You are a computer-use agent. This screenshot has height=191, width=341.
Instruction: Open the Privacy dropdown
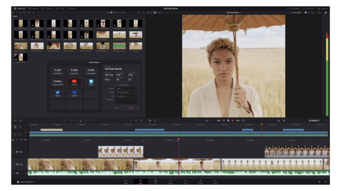pos(126,89)
